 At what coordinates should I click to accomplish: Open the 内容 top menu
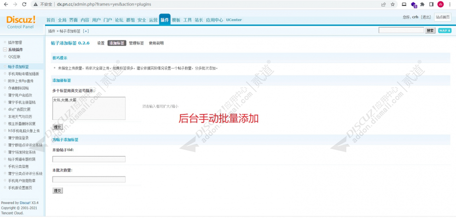point(85,20)
